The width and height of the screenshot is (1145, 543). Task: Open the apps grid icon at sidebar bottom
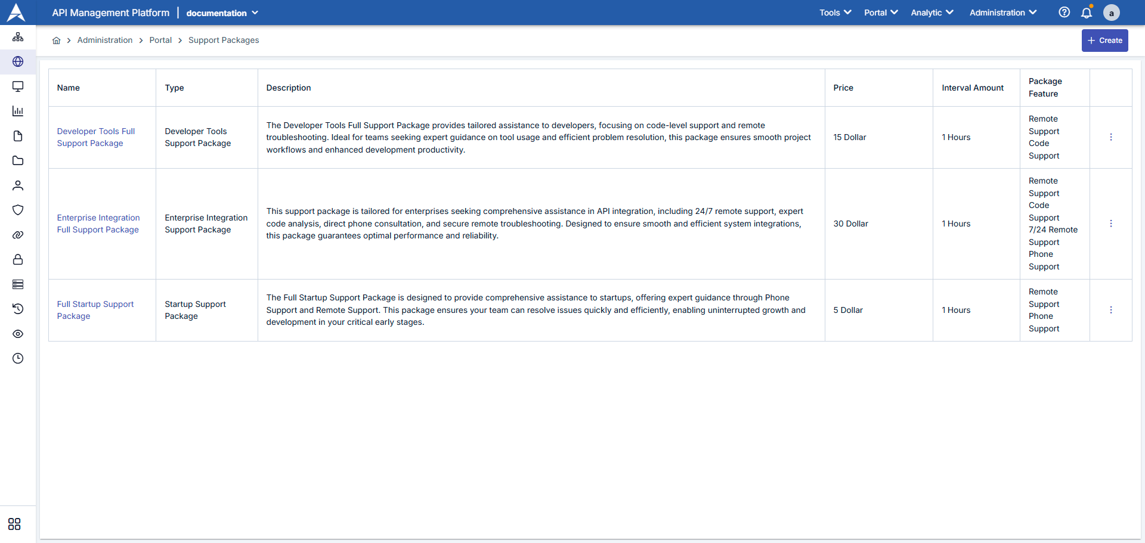14,524
